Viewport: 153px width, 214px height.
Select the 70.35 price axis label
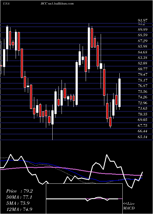(143, 114)
